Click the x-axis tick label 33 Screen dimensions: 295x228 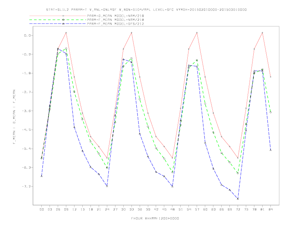pos(131,209)
